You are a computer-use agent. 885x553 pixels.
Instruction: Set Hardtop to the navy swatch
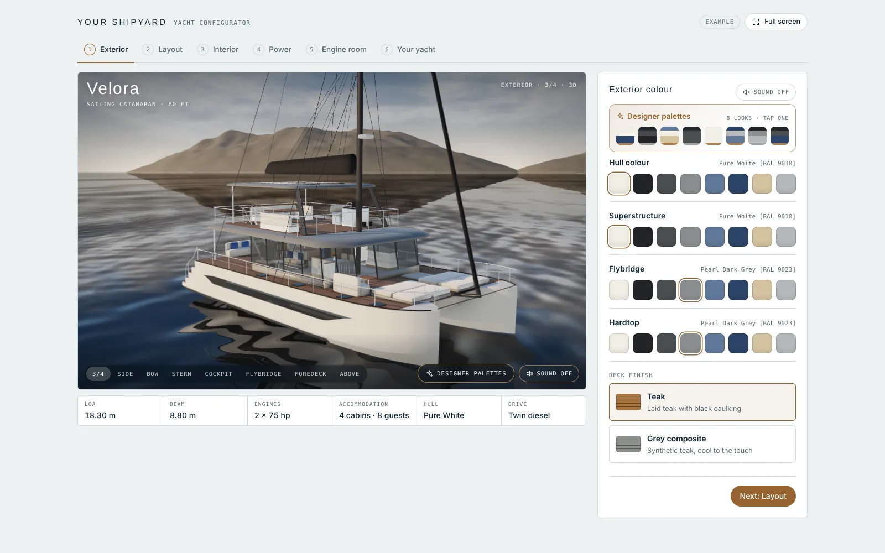click(x=738, y=343)
